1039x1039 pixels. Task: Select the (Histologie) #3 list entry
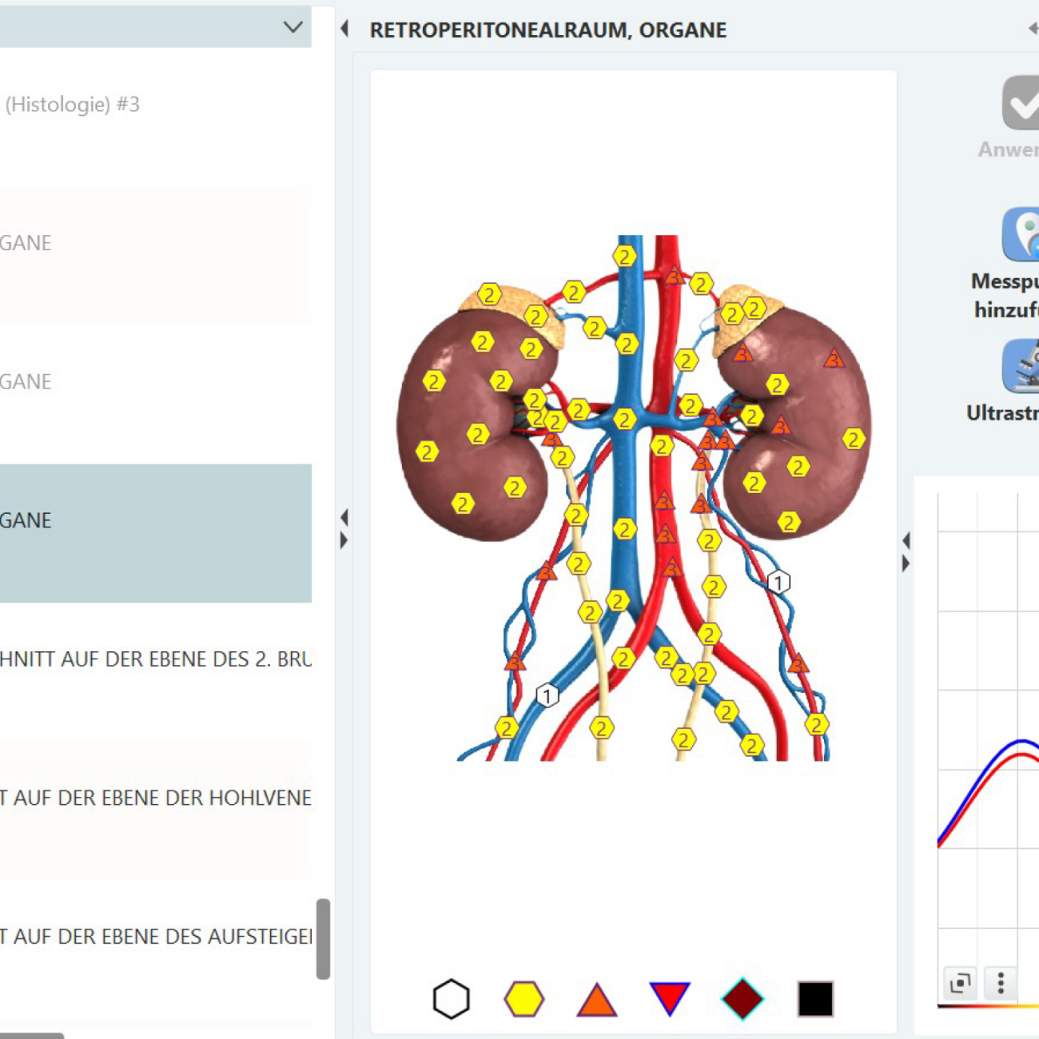point(156,105)
